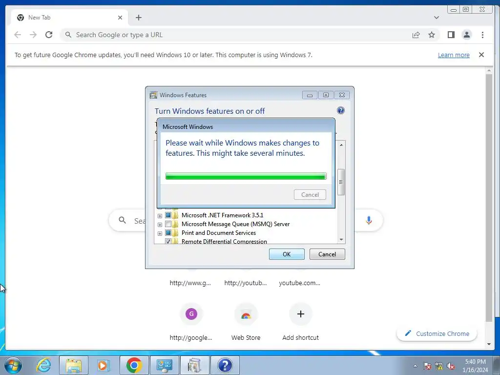Toggle Microsoft .NET Framework 3.5.1 checkbox
500x375 pixels.
tap(168, 215)
